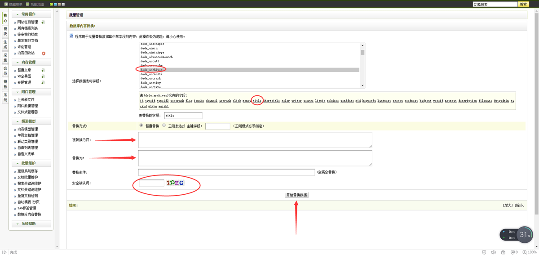The image size is (539, 255).
Task: Click the title field link
Action: coord(257,101)
